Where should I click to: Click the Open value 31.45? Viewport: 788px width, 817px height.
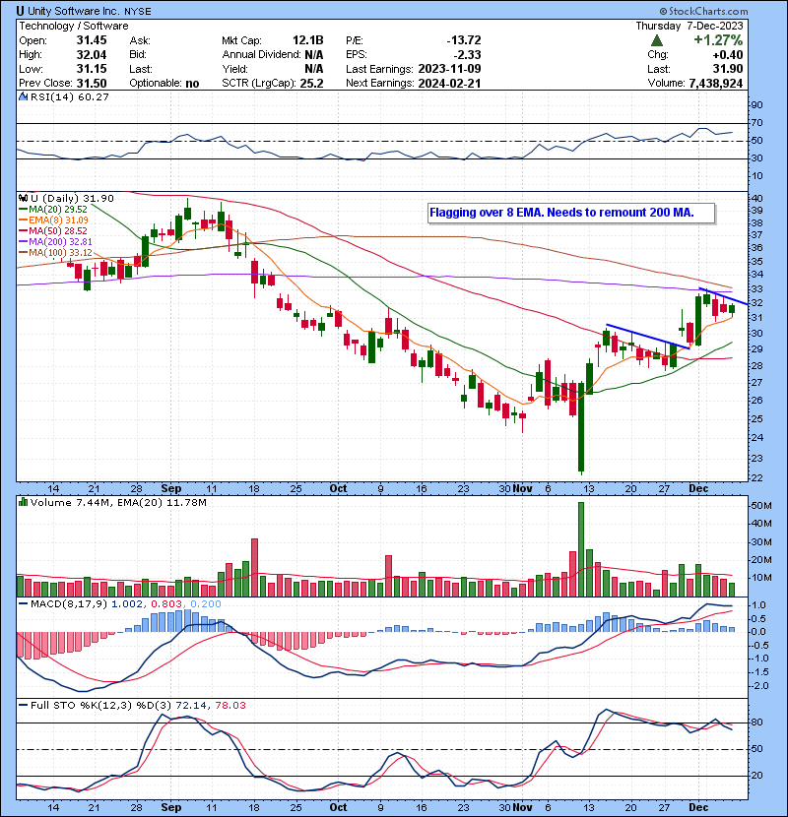(x=92, y=40)
